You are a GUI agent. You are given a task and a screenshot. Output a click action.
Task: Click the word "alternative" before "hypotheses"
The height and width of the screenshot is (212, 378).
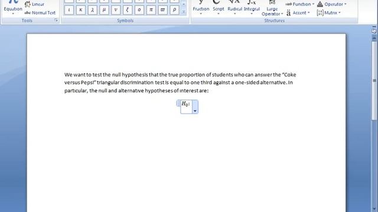[x=131, y=91]
